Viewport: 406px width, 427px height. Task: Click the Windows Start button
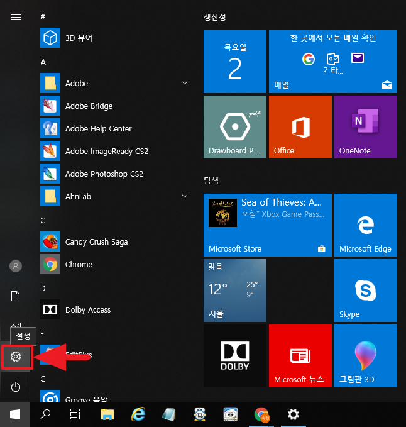tap(15, 414)
